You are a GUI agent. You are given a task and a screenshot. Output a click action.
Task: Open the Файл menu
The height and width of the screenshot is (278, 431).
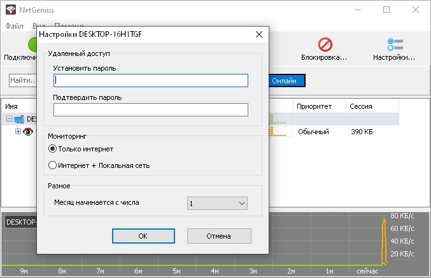[x=14, y=26]
